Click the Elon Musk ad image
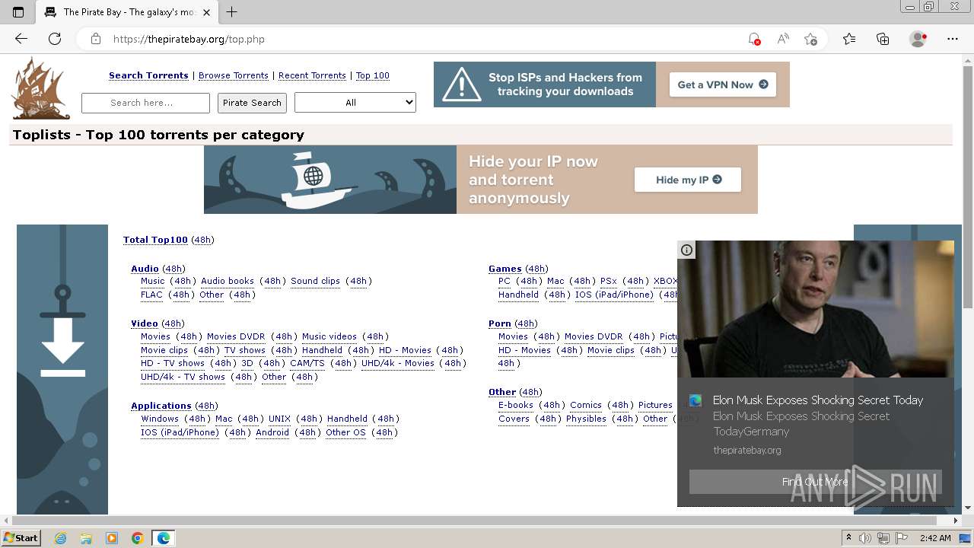 [816, 309]
